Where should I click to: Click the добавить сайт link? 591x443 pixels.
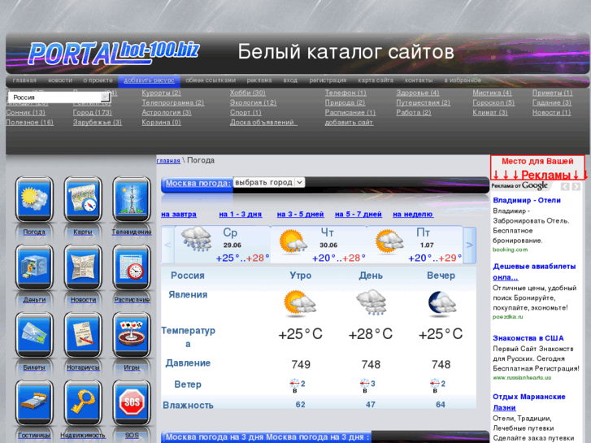pos(349,122)
